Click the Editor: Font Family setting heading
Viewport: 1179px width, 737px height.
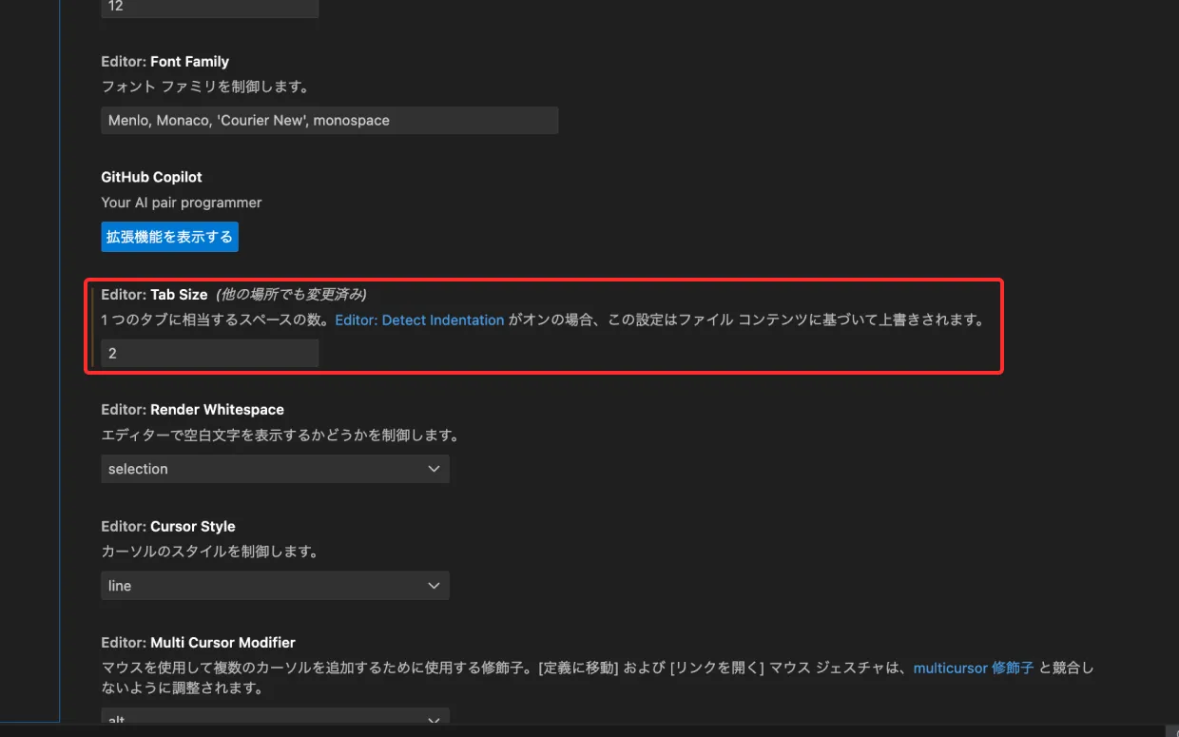tap(164, 62)
